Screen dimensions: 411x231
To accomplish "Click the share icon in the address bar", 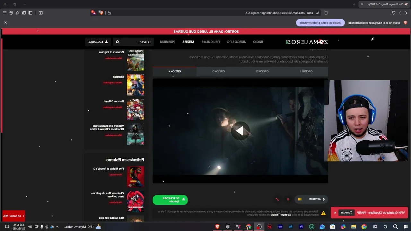I will pyautogui.click(x=109, y=13).
